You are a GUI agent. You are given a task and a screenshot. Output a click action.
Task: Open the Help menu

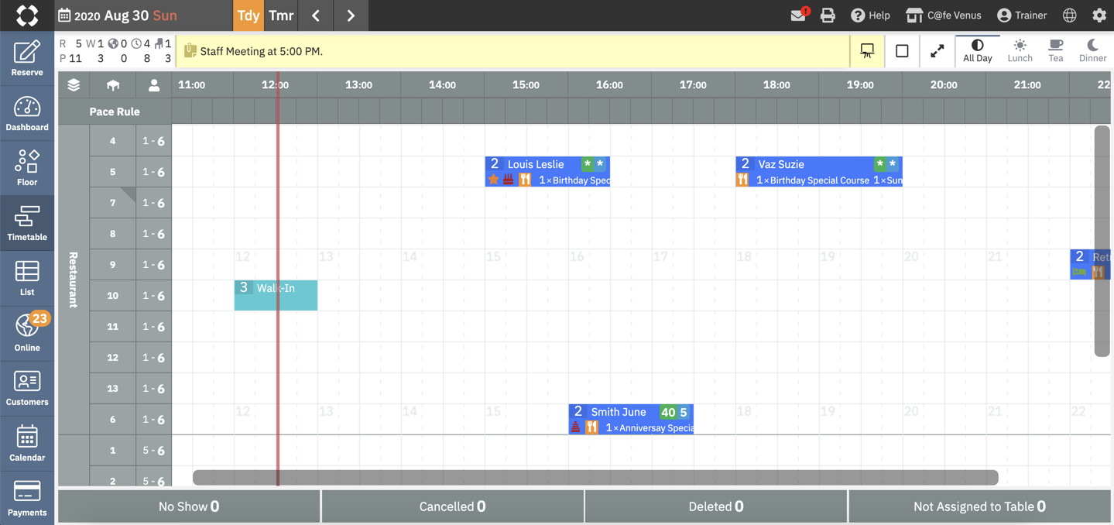pos(870,15)
